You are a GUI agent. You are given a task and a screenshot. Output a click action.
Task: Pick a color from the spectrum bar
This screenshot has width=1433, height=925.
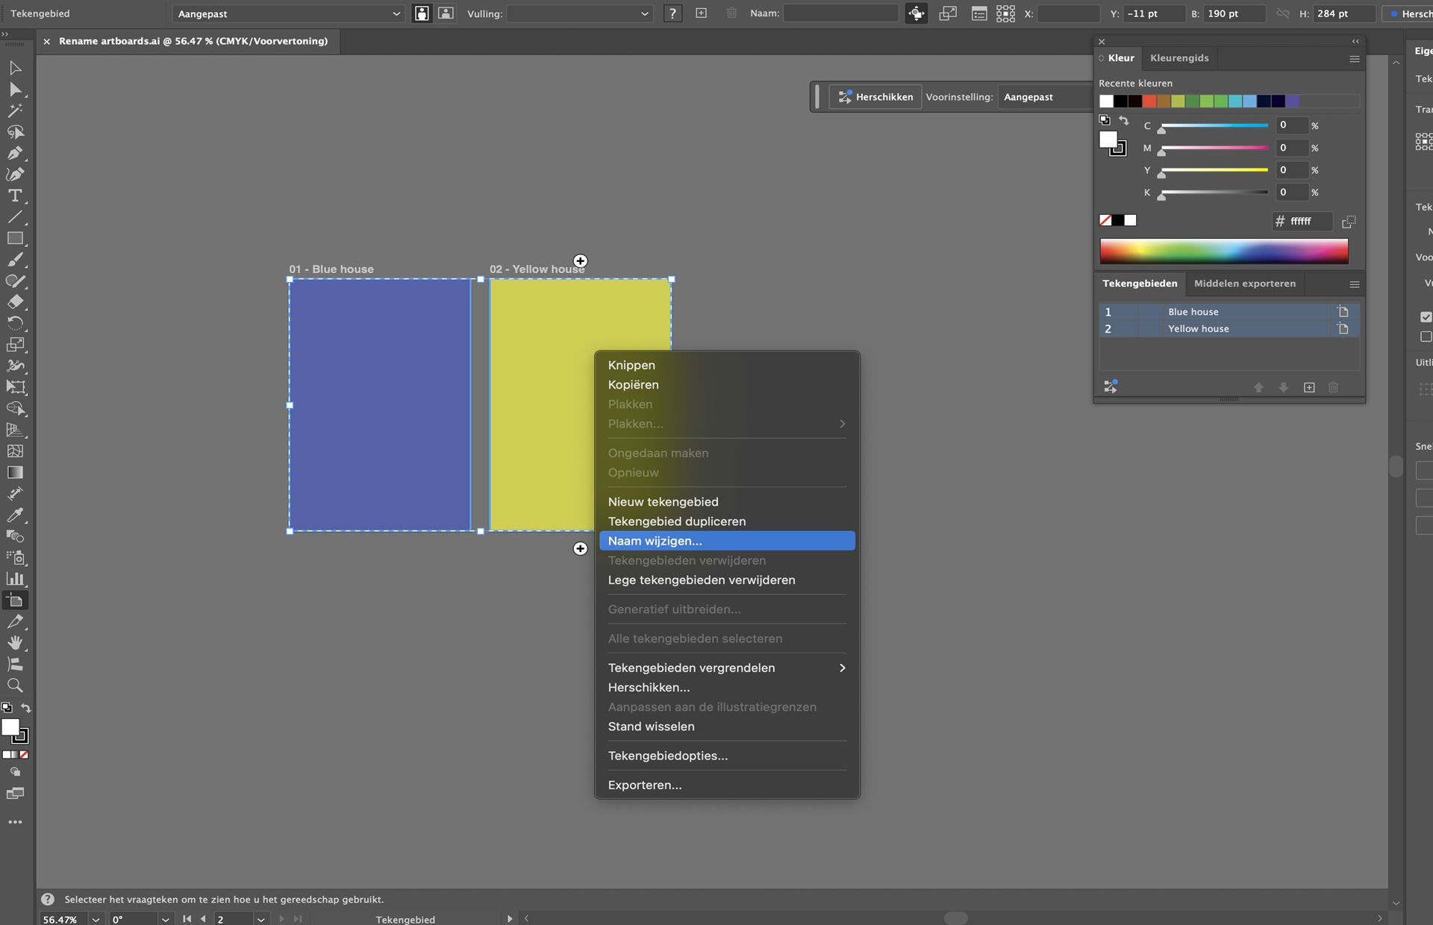(x=1223, y=251)
